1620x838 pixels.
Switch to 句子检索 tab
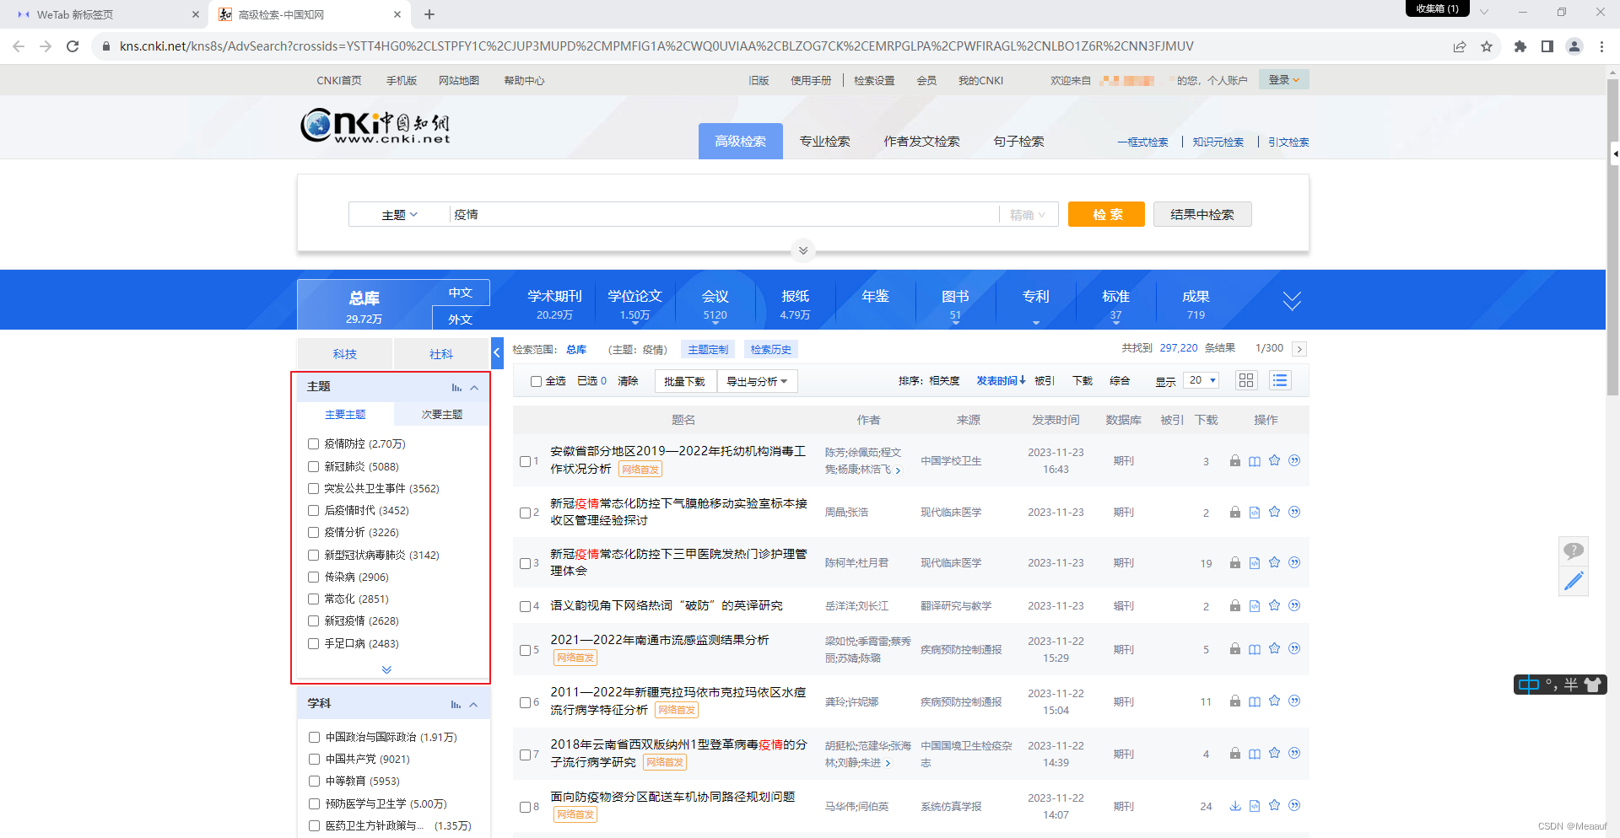pyautogui.click(x=1018, y=142)
